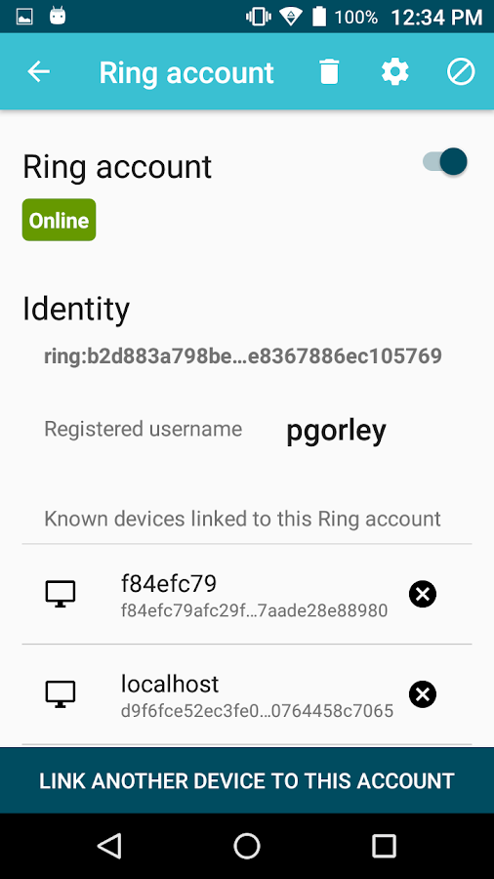Select the f84efc79 device entry
The width and height of the screenshot is (494, 879).
tap(247, 594)
